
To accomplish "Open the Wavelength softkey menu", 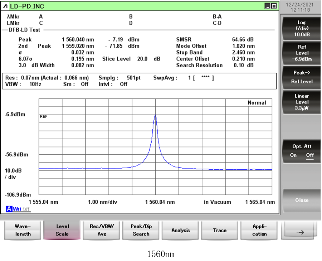I will coord(23,230).
